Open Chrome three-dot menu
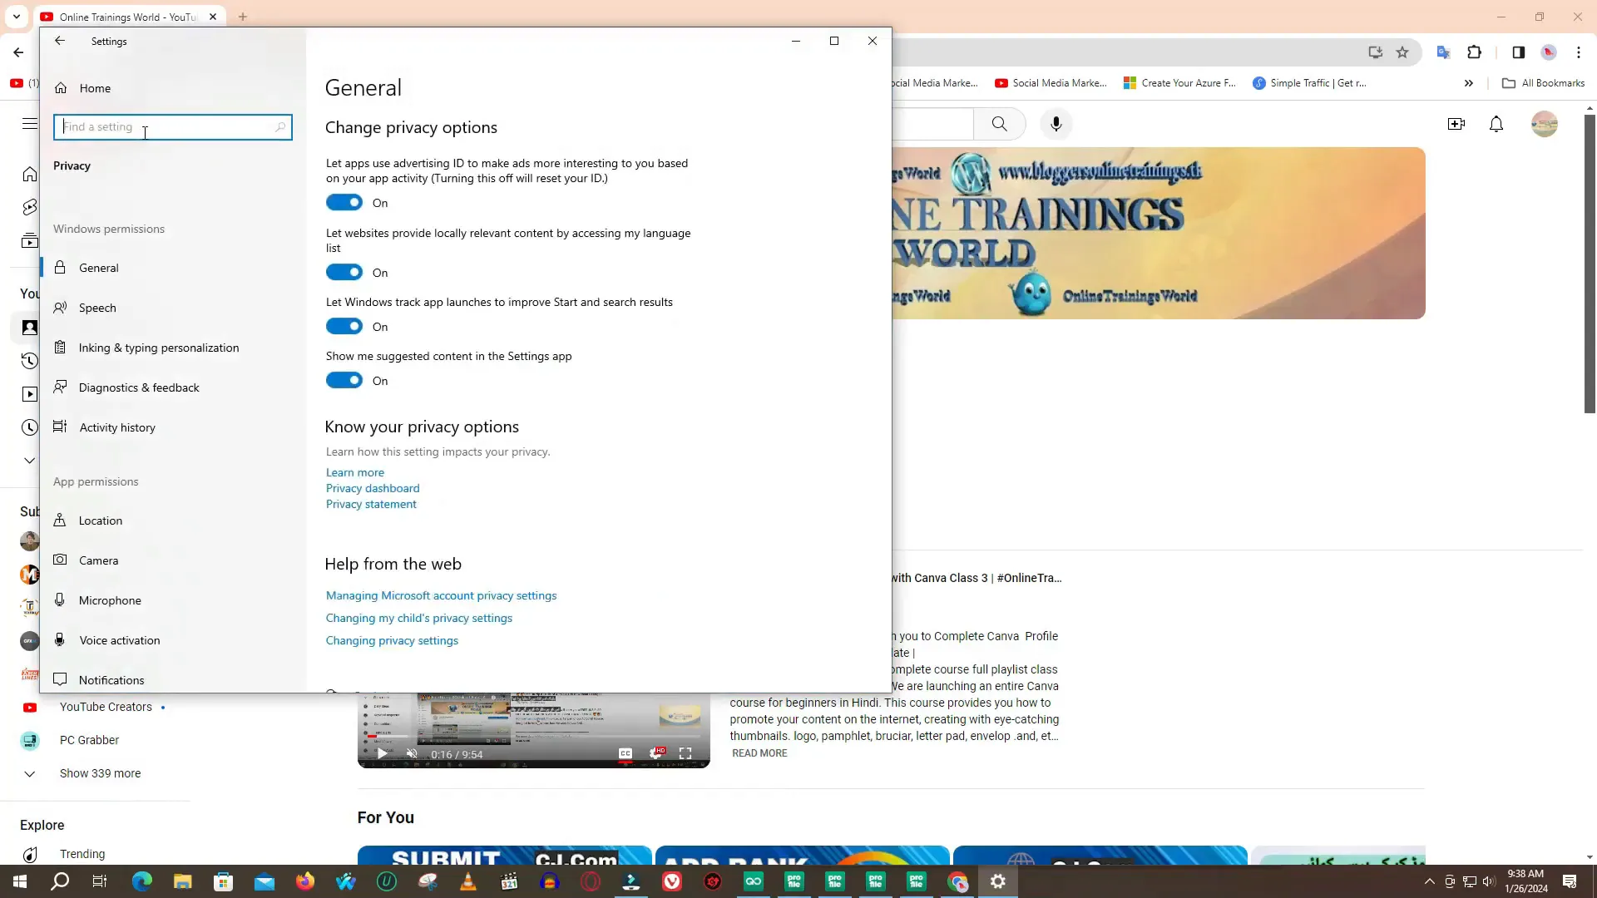This screenshot has width=1597, height=898. (x=1579, y=52)
